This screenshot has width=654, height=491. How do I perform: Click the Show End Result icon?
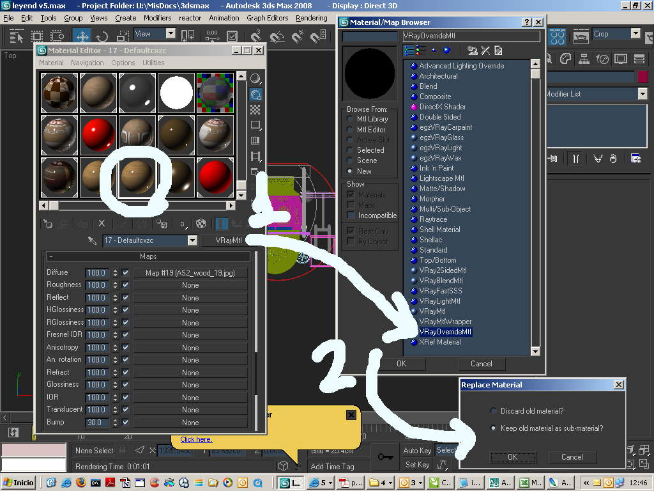222,224
